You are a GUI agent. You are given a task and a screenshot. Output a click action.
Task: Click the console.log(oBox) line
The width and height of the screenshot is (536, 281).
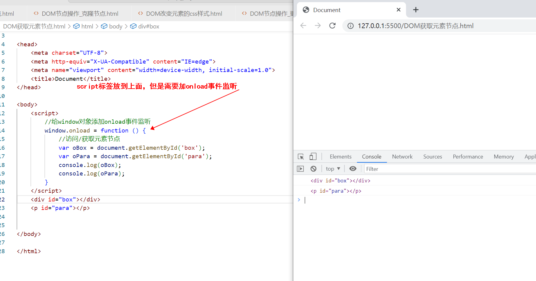click(90, 165)
